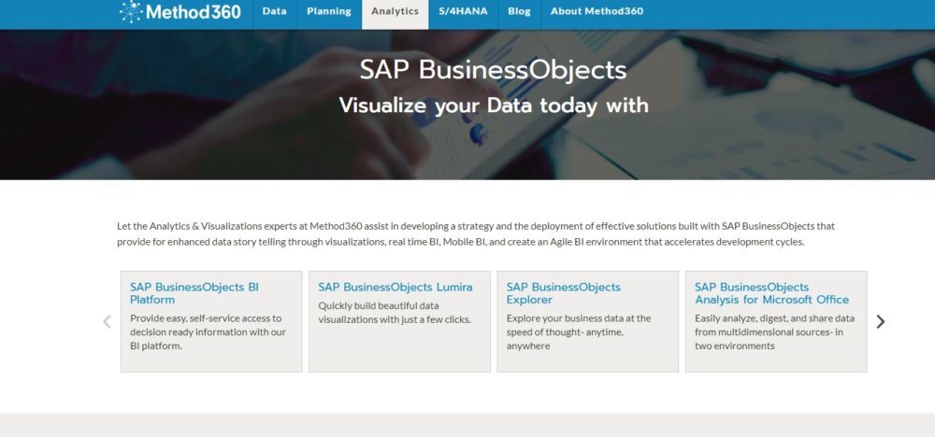Select the Analytics navigation tab
Image resolution: width=935 pixels, height=437 pixels.
[x=395, y=11]
